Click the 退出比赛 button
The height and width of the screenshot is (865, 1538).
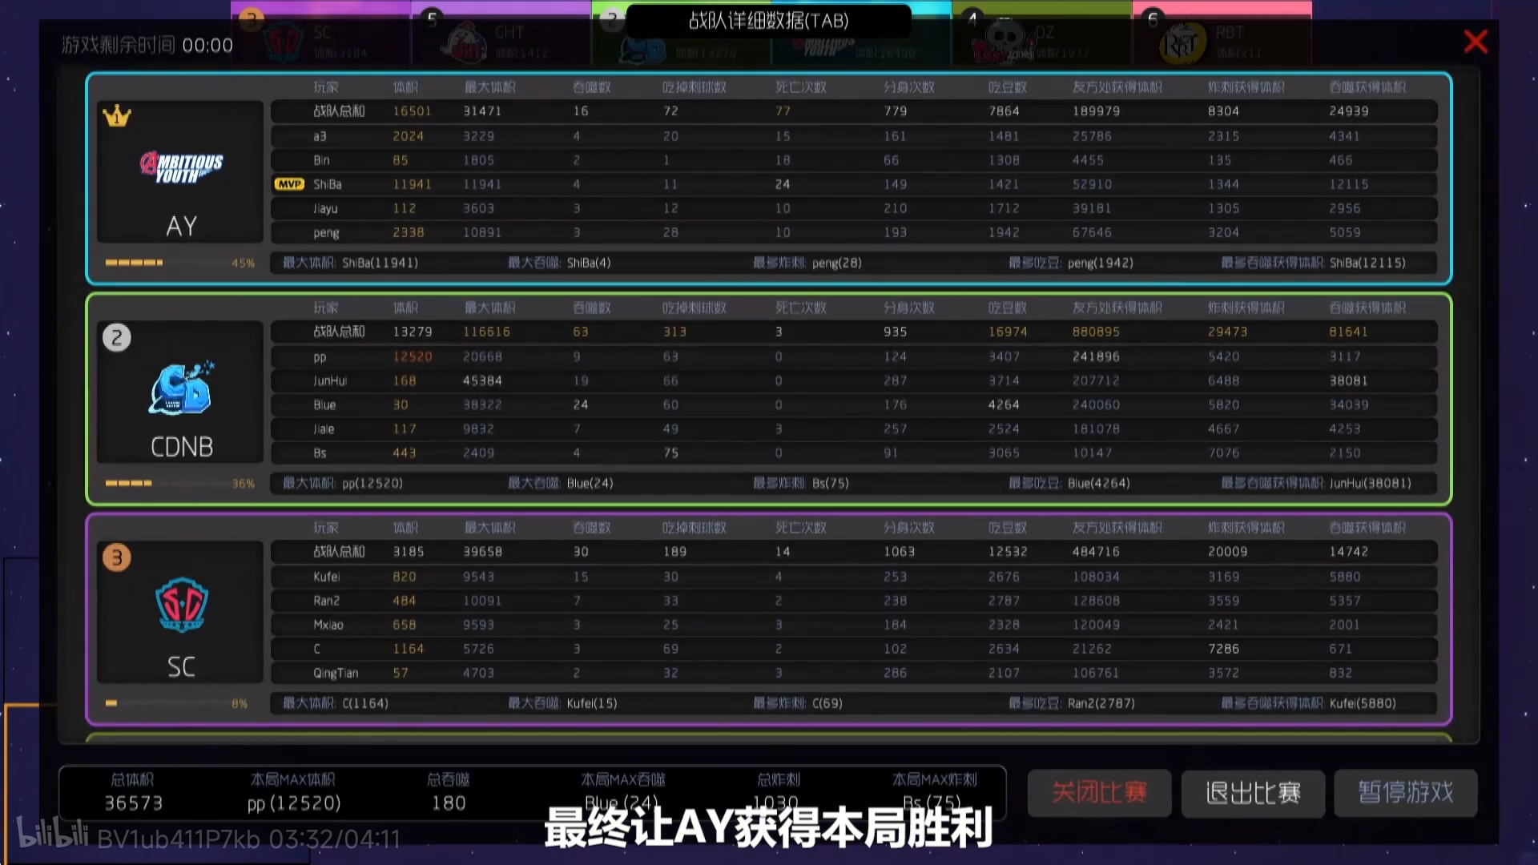coord(1253,793)
